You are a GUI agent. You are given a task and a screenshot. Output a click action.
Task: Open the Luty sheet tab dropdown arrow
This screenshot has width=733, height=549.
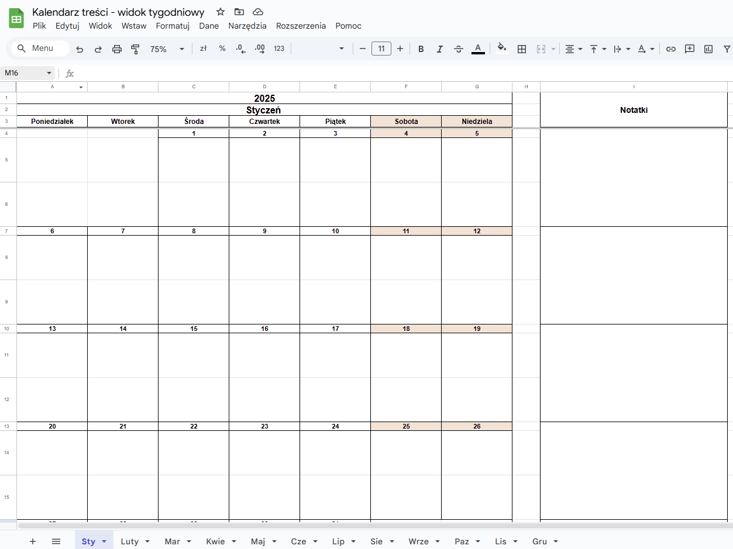tap(147, 541)
